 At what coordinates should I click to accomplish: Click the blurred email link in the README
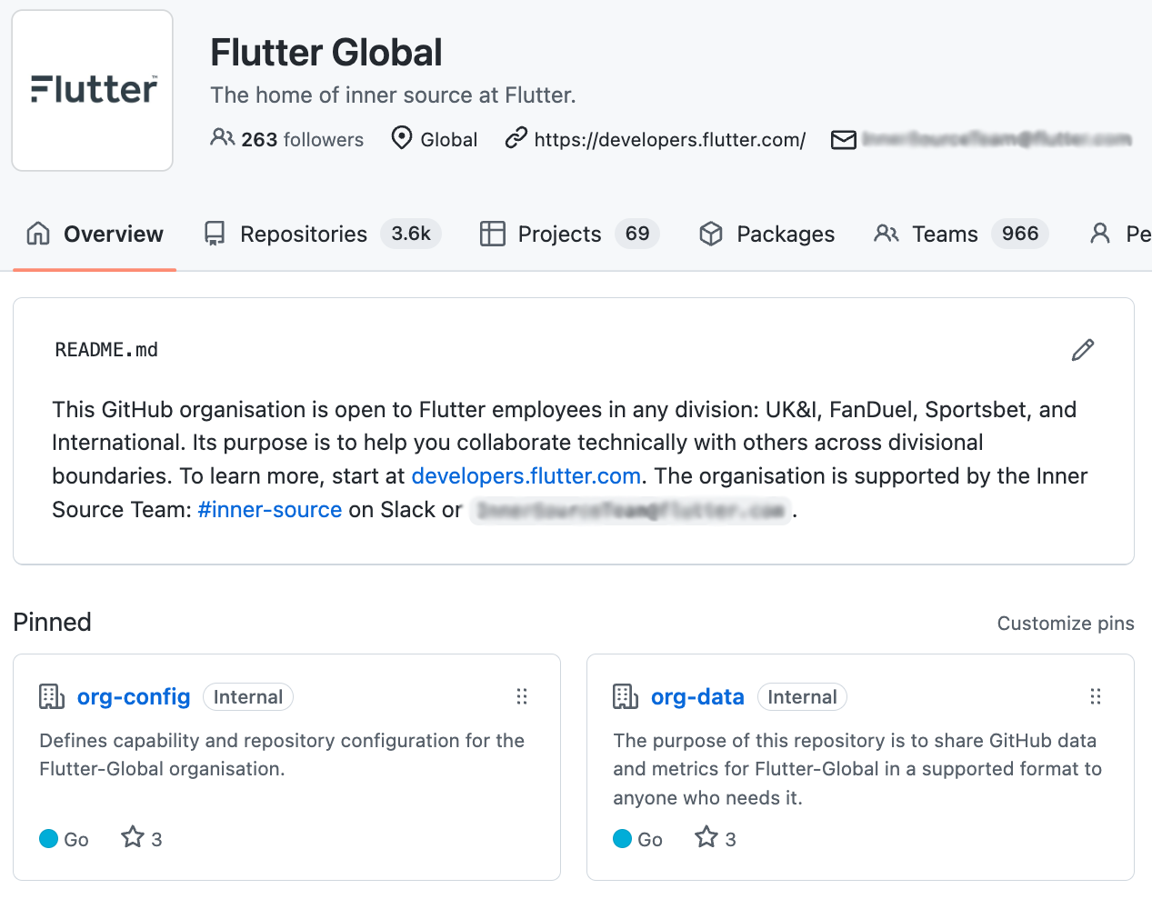click(631, 511)
